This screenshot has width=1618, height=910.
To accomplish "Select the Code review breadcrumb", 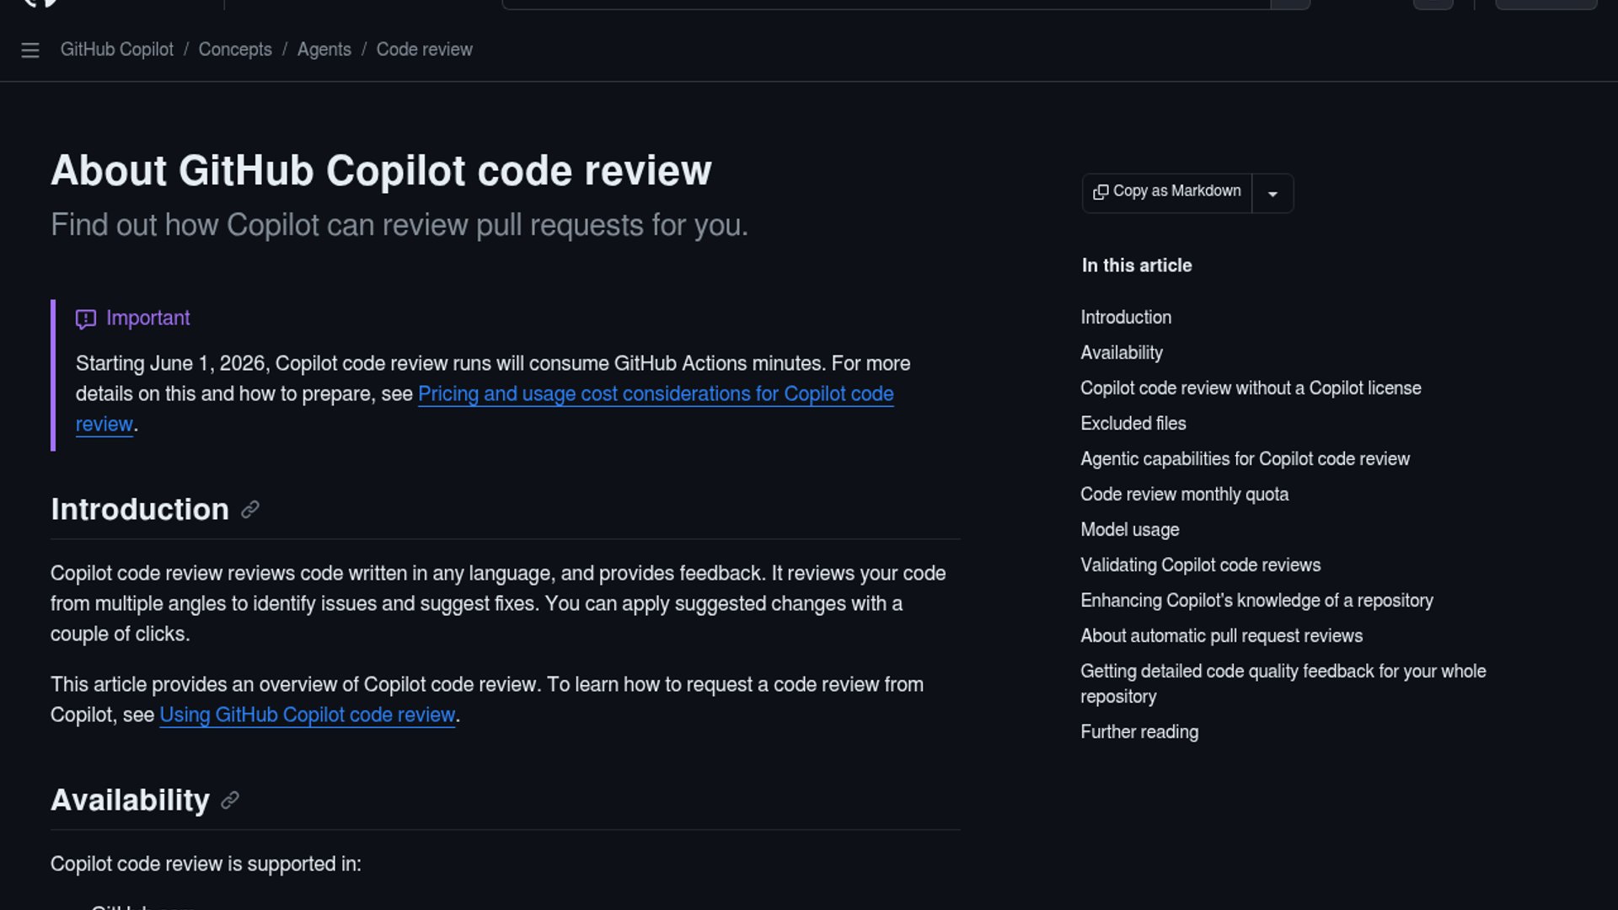I will coord(425,50).
